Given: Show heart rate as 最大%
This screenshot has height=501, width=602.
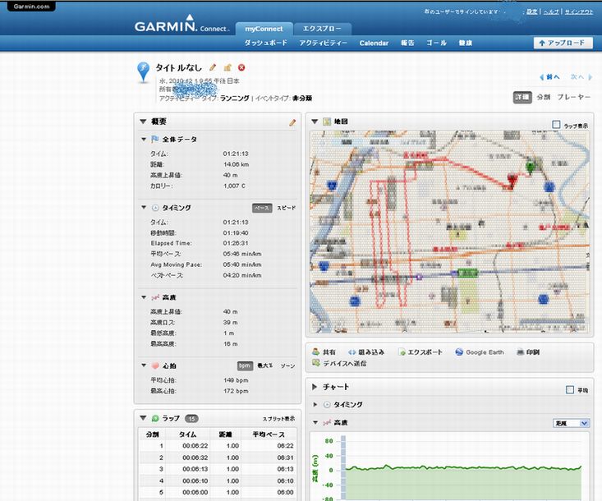Looking at the screenshot, I should (x=265, y=365).
